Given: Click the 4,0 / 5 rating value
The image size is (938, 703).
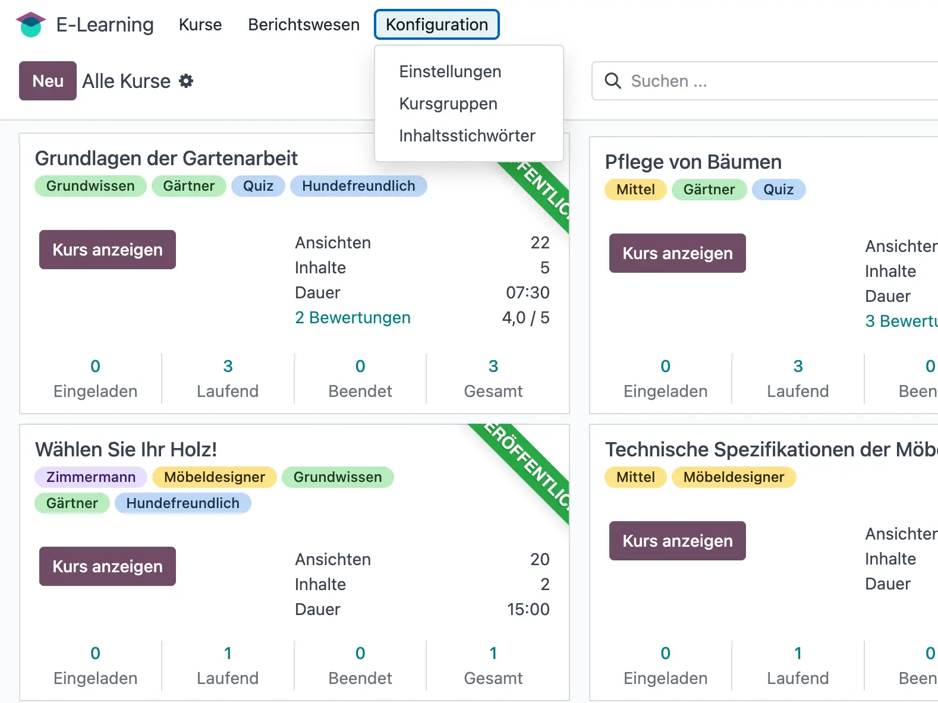Looking at the screenshot, I should 525,317.
